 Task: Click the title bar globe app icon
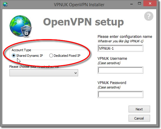tap(5, 4)
